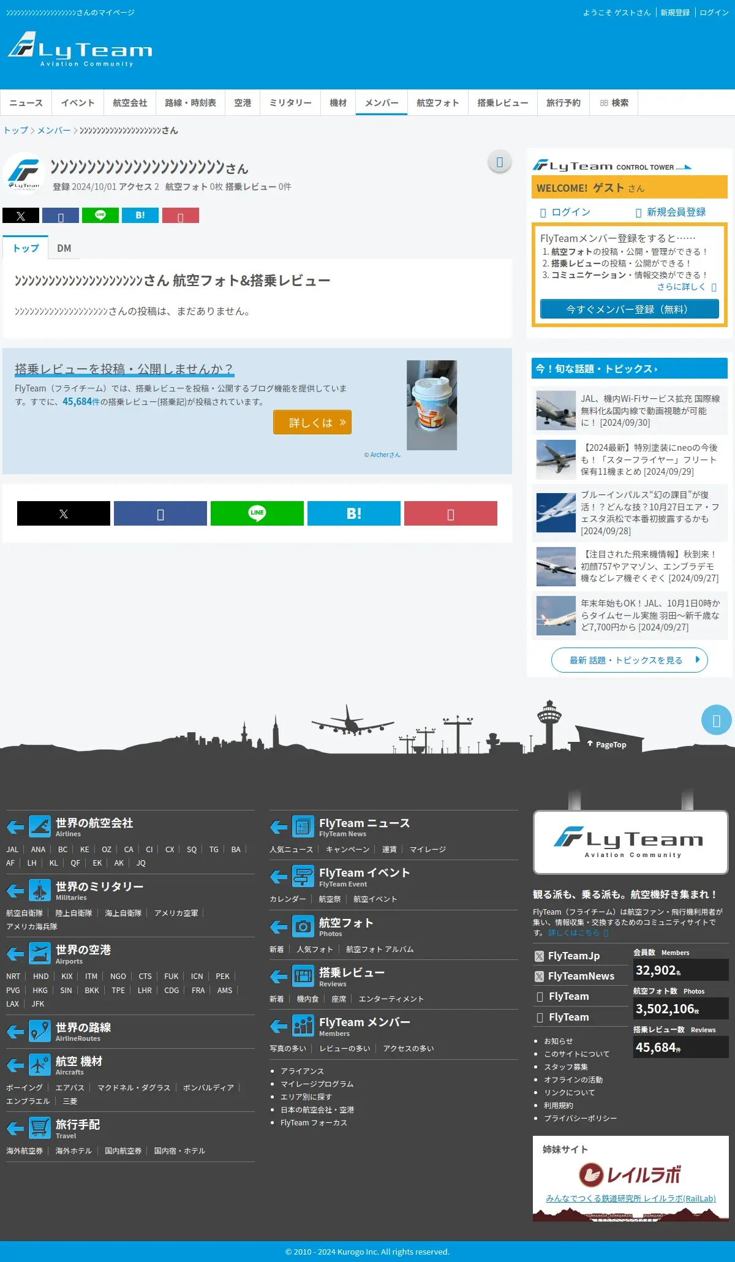
Task: Share via the small green LINE button
Action: (x=100, y=216)
